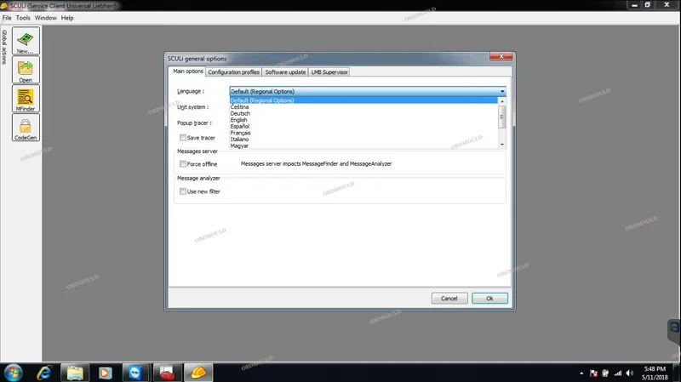
Task: Collapse the Language dropdown arrow
Action: click(502, 91)
